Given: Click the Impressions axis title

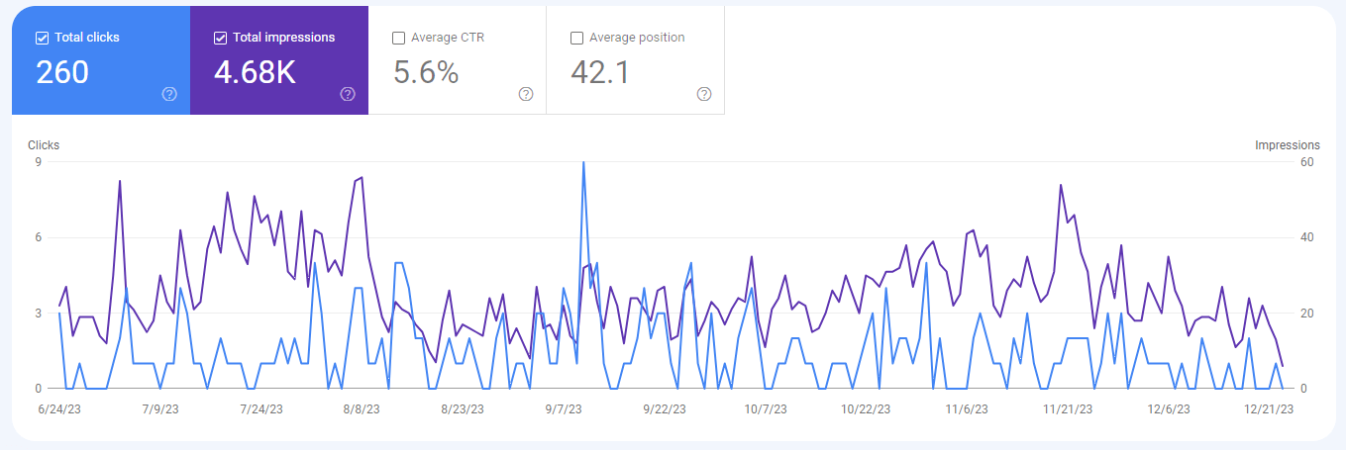Looking at the screenshot, I should tap(1287, 145).
